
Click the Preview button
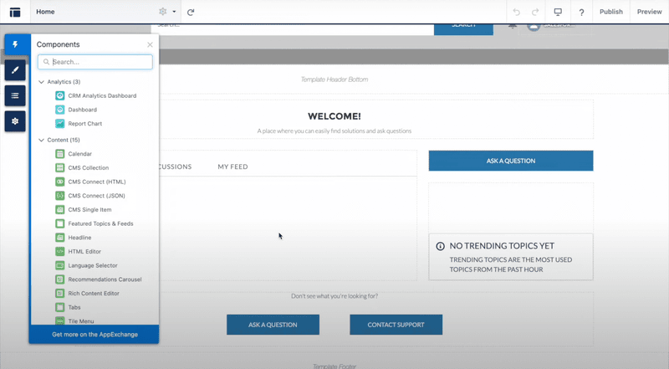pos(649,12)
